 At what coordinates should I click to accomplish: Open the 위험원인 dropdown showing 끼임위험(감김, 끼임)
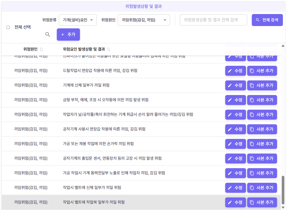click(x=143, y=20)
